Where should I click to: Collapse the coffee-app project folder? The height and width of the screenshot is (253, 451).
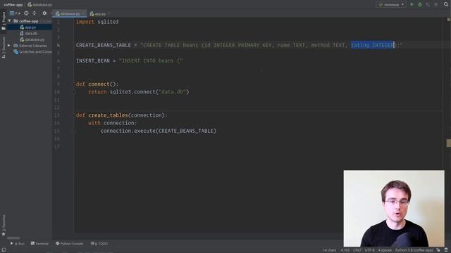(x=9, y=21)
